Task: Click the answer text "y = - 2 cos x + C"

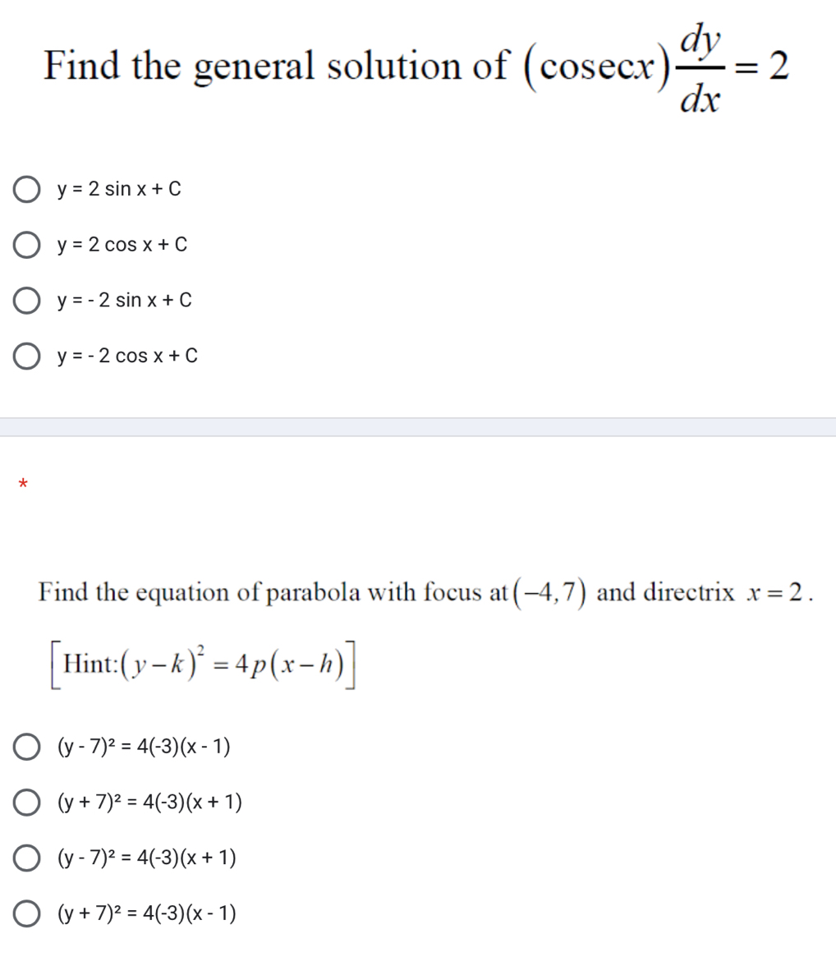Action: click(126, 357)
